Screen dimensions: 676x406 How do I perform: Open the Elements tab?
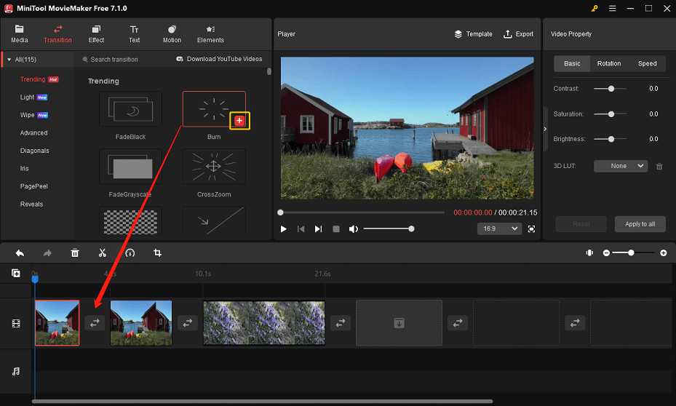click(x=210, y=34)
